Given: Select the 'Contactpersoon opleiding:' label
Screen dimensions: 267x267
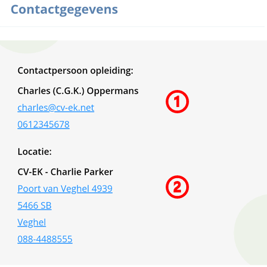Looking at the screenshot, I should pyautogui.click(x=75, y=71).
